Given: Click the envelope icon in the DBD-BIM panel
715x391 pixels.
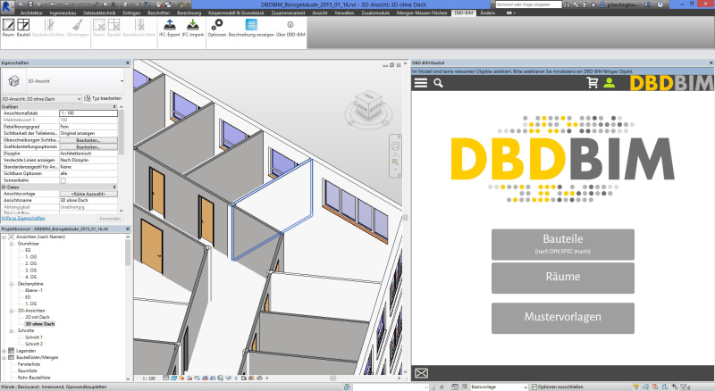Looking at the screenshot, I should [x=421, y=373].
